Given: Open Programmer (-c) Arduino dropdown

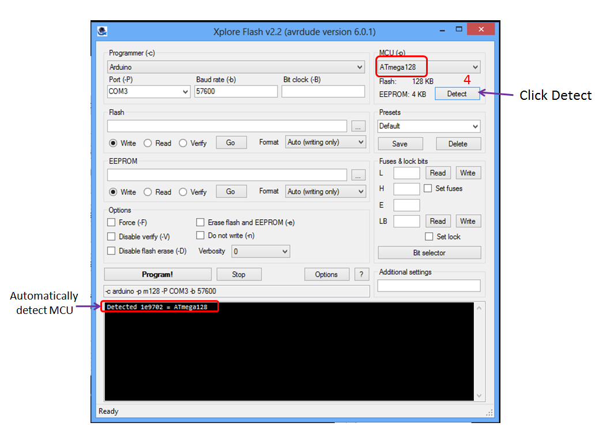Looking at the screenshot, I should click(236, 67).
